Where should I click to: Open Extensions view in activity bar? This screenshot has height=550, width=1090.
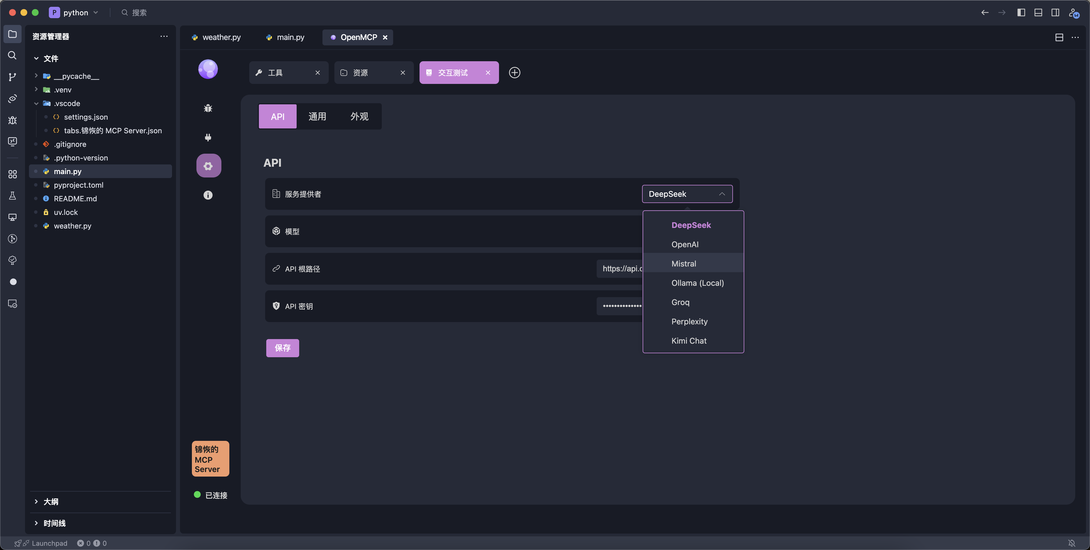13,174
